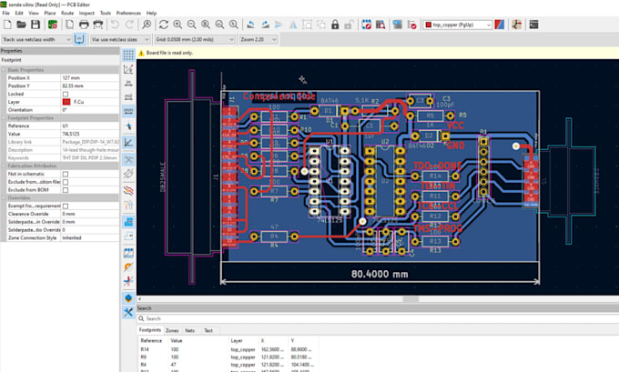Toggle Exclude from position files checkbox
The width and height of the screenshot is (619, 372).
coord(66,182)
